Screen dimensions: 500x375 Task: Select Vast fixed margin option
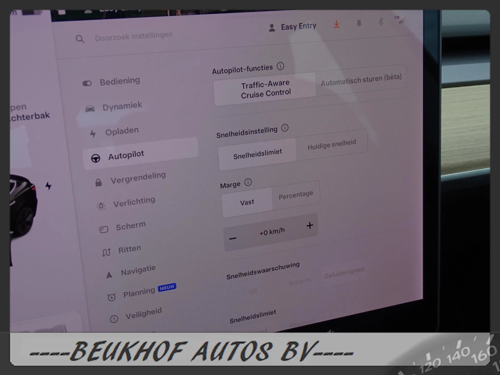(x=246, y=201)
